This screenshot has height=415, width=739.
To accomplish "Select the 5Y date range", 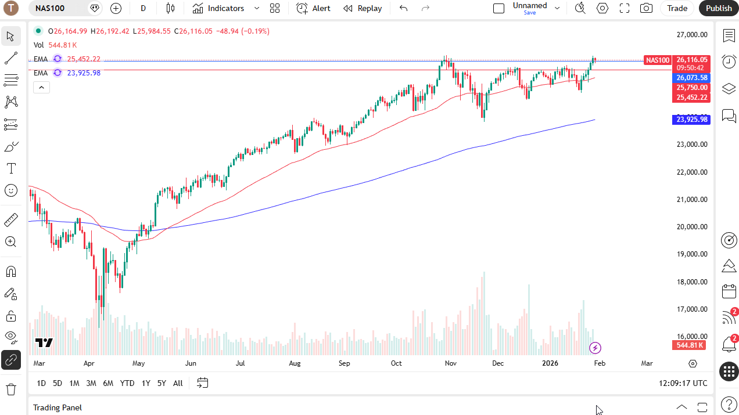I will (x=162, y=383).
